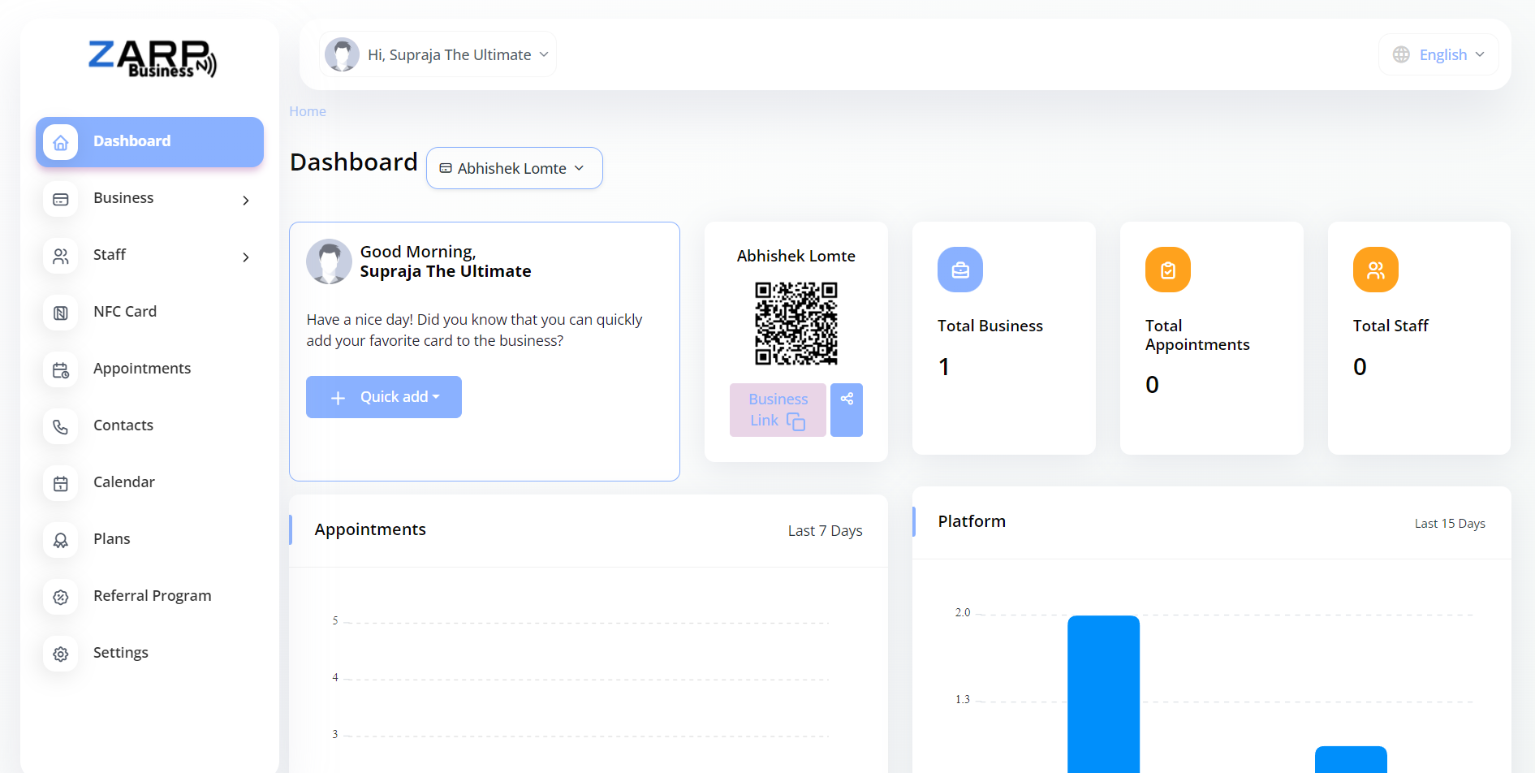Click the Total Appointments count 0

pos(1152,385)
